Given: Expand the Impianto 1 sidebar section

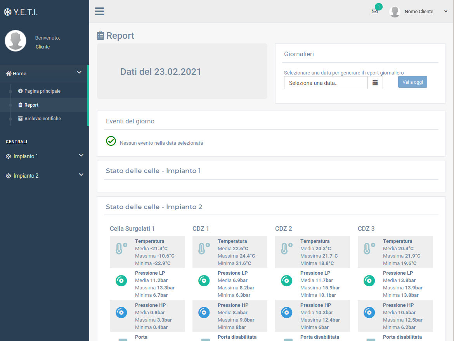Looking at the screenshot, I should point(44,156).
